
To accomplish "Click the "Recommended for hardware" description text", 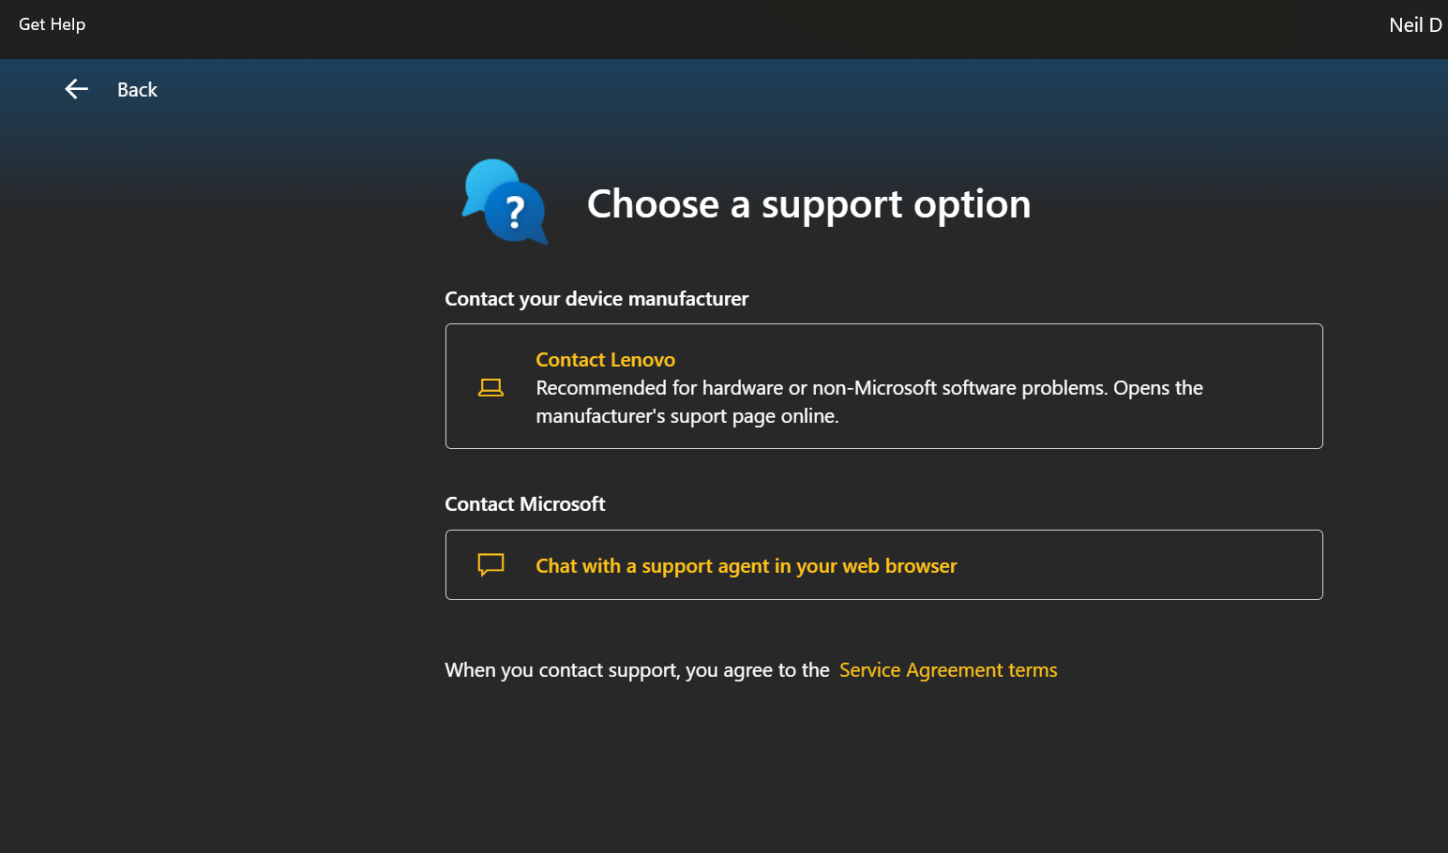I will click(869, 402).
